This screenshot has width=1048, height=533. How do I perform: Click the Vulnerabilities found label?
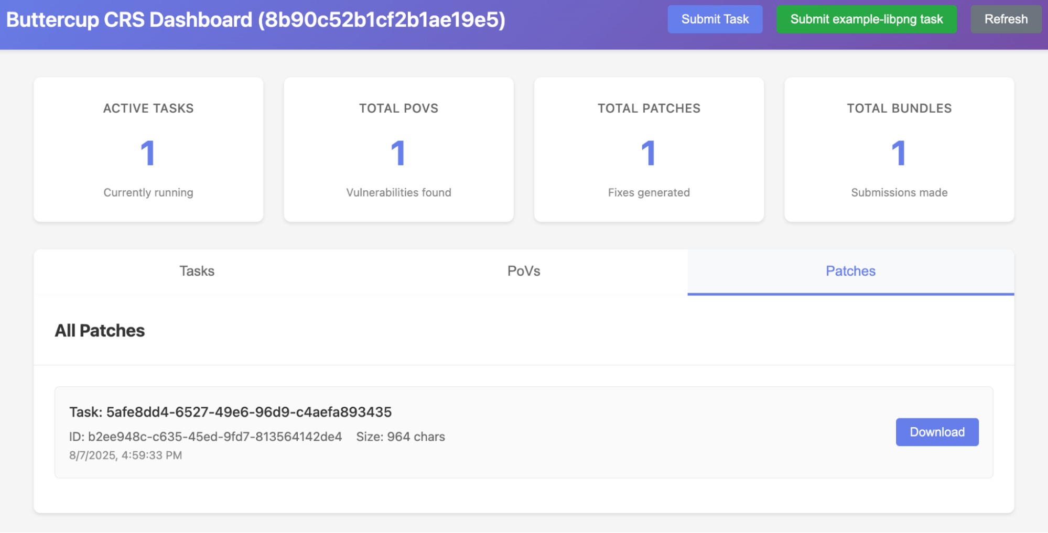pyautogui.click(x=398, y=192)
